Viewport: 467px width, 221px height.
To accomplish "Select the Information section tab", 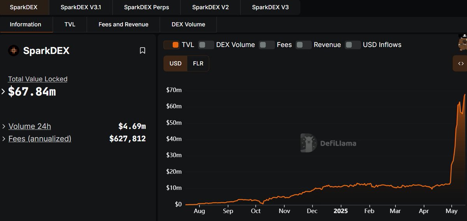I will tap(26, 25).
